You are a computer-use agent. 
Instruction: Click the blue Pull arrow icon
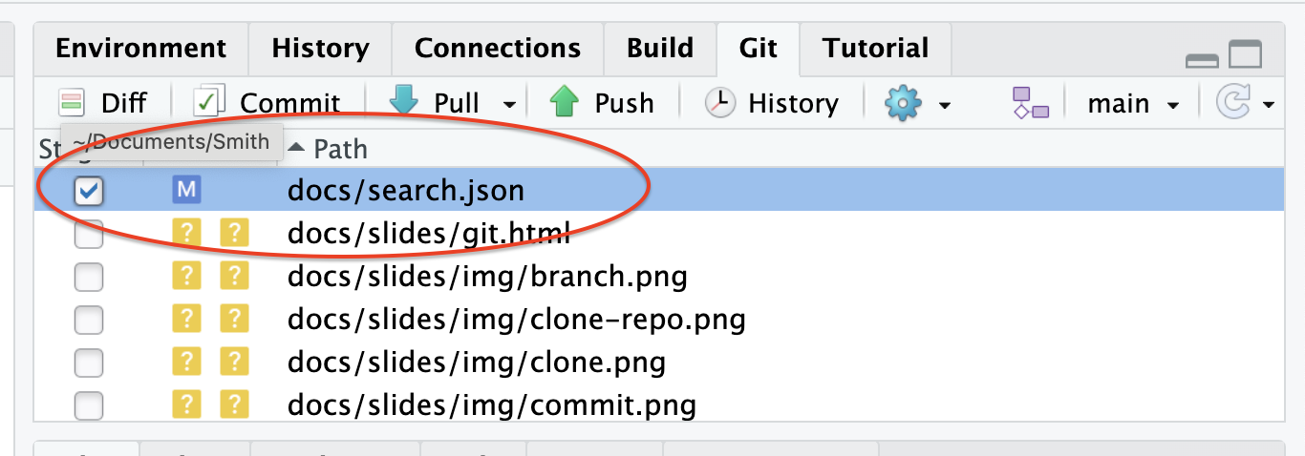tap(403, 102)
